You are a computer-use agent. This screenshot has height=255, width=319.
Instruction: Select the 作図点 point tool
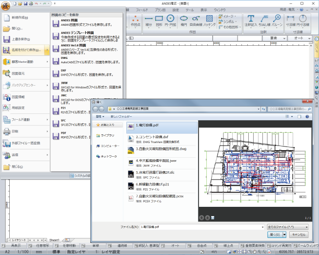pos(136,21)
